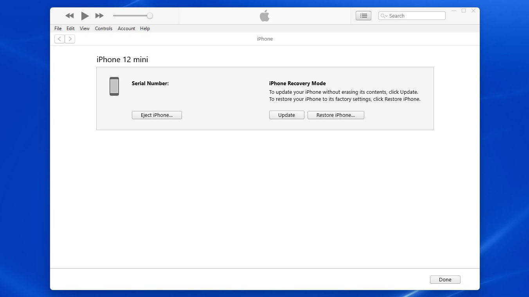Select the iPhone 12 mini heading

(122, 59)
